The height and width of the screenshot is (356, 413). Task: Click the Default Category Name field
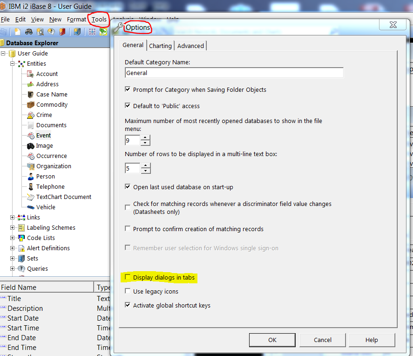[x=233, y=72]
